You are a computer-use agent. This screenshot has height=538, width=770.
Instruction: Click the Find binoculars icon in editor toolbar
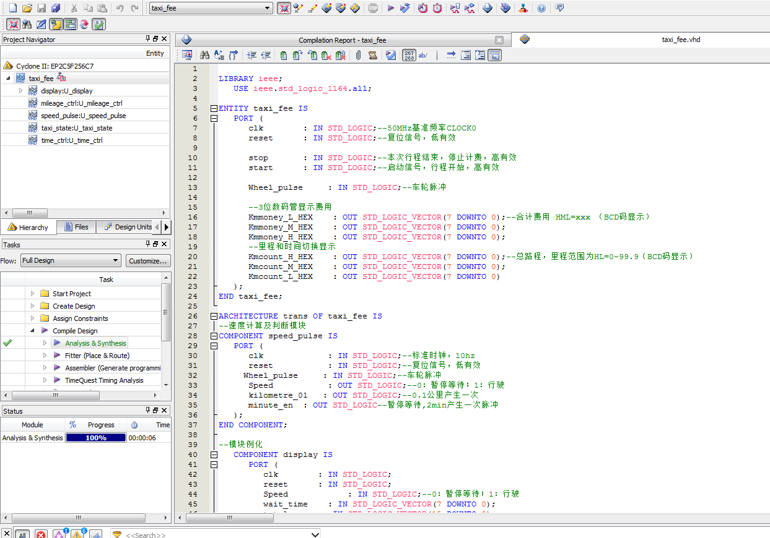204,55
